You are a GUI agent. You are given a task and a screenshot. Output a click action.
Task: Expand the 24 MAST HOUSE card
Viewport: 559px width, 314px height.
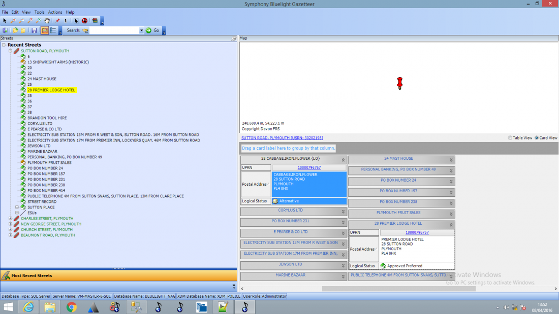tap(451, 160)
